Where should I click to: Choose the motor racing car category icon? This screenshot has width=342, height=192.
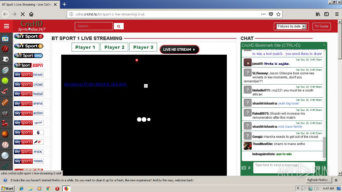click(x=5, y=91)
